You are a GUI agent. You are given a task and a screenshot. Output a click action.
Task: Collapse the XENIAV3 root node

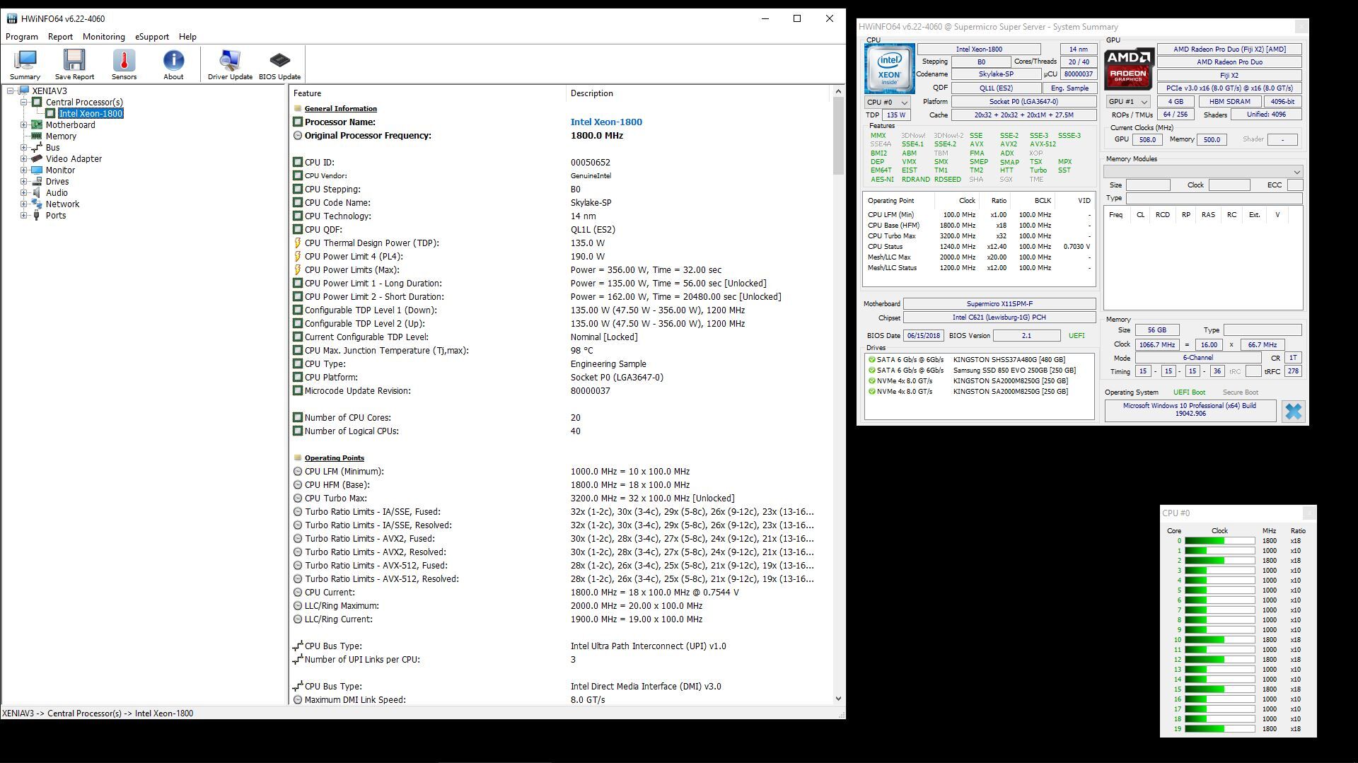11,91
